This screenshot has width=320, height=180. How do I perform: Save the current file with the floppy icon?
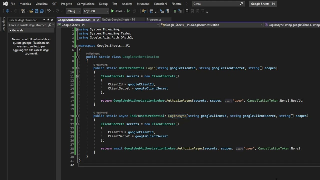click(36, 11)
